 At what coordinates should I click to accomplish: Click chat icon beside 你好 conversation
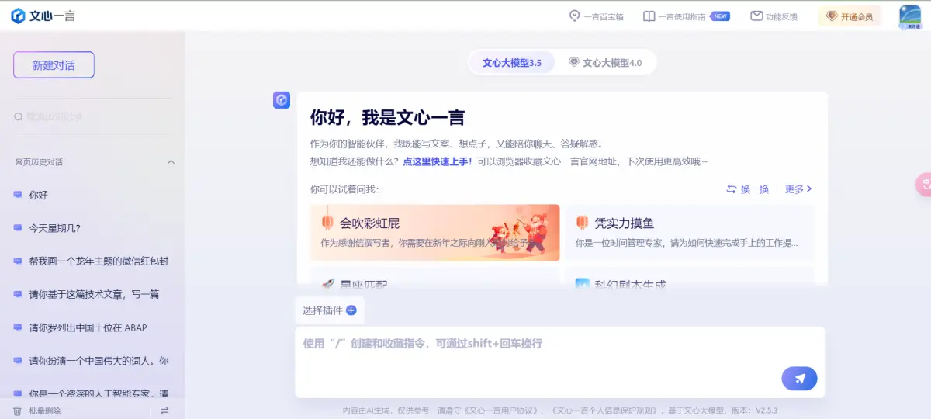coord(18,196)
